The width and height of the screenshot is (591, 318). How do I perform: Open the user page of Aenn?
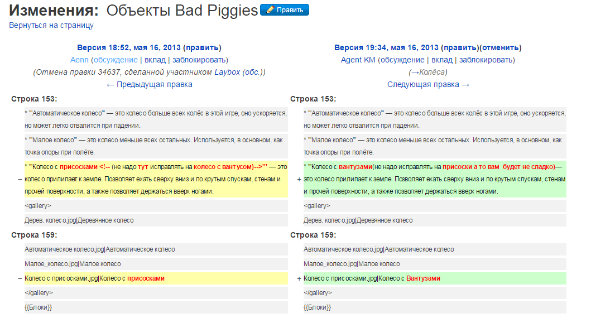[80, 60]
